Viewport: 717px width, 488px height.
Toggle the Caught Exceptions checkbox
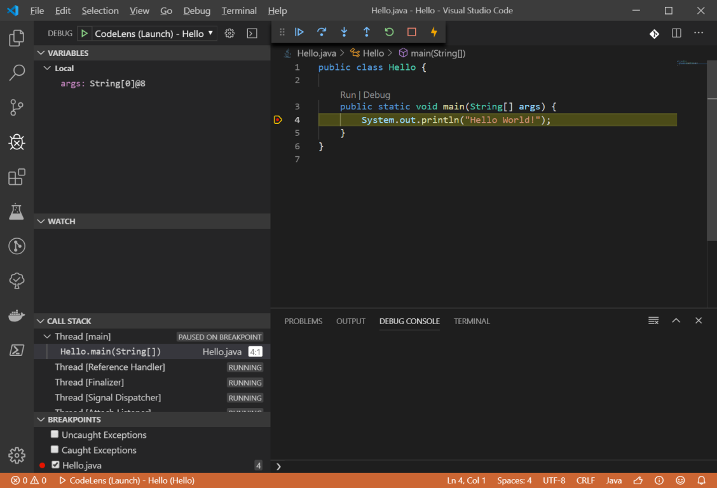pyautogui.click(x=55, y=450)
